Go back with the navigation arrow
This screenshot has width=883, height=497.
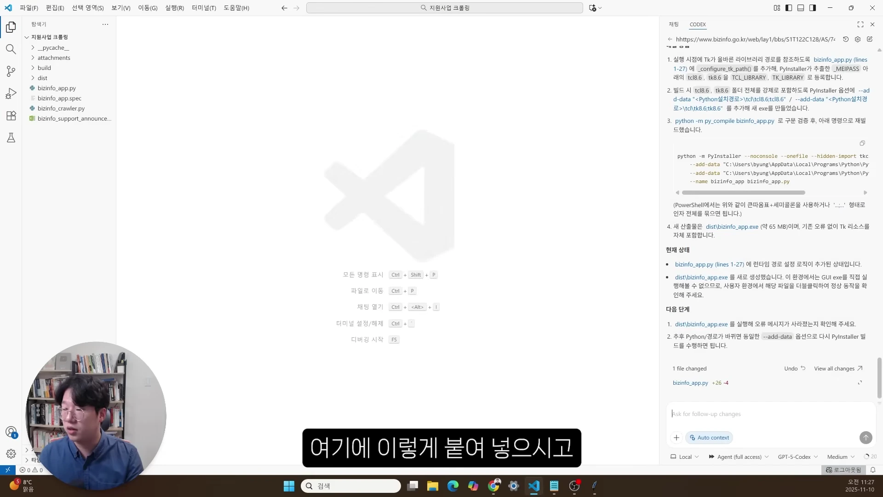[x=284, y=8]
